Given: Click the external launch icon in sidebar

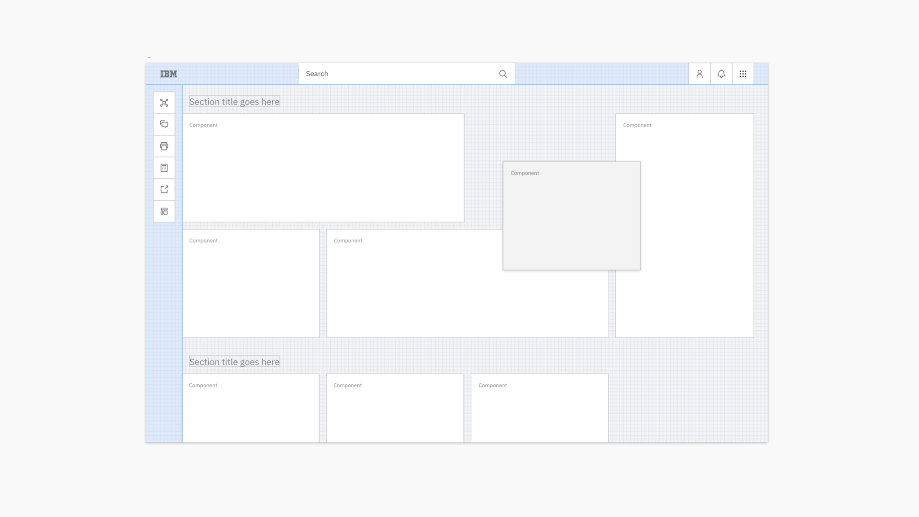Looking at the screenshot, I should point(164,189).
